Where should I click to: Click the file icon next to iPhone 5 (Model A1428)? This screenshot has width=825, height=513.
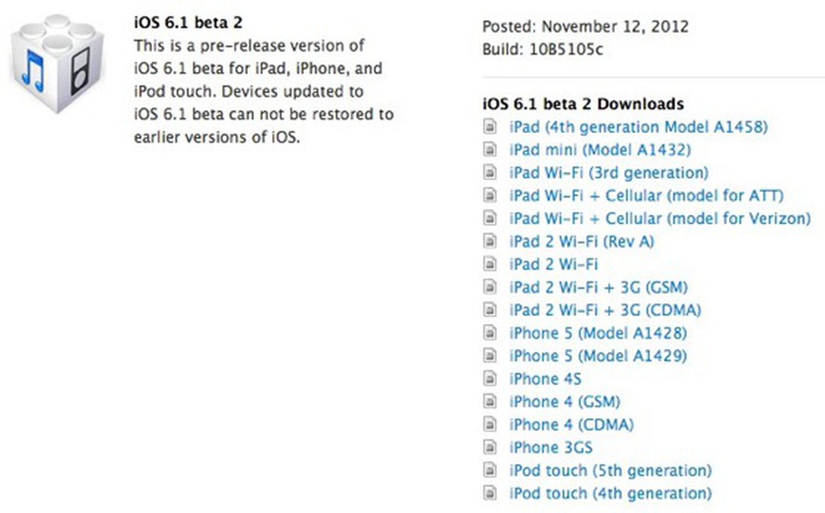488,333
